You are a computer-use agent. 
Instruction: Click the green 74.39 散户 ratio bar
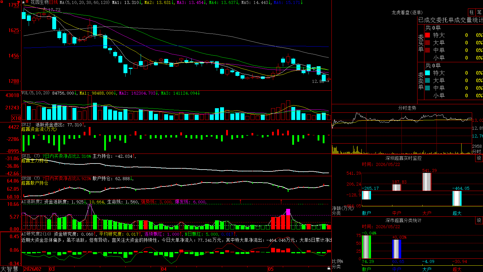(x=366, y=247)
